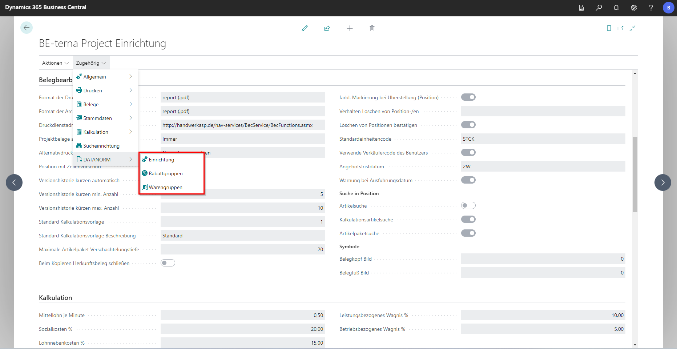677x349 pixels.
Task: Expand the Aktionen dropdown
Action: (x=55, y=63)
